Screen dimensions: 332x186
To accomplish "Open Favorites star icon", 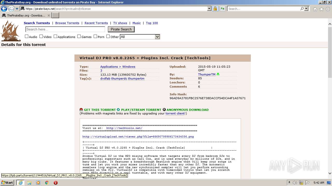I will tap(321, 9).
